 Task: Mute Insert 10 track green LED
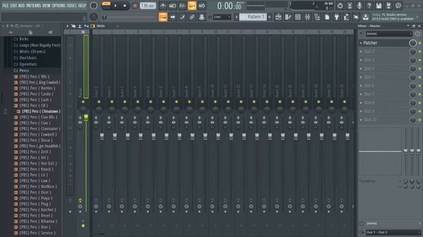tap(215, 102)
